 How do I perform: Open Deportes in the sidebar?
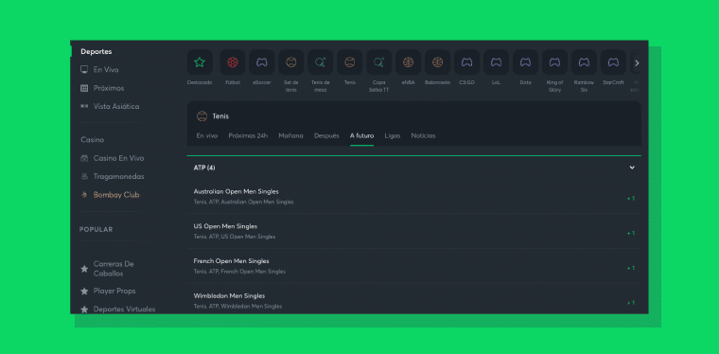click(x=96, y=52)
